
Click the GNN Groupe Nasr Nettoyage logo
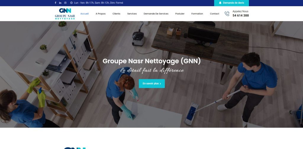click(x=65, y=14)
